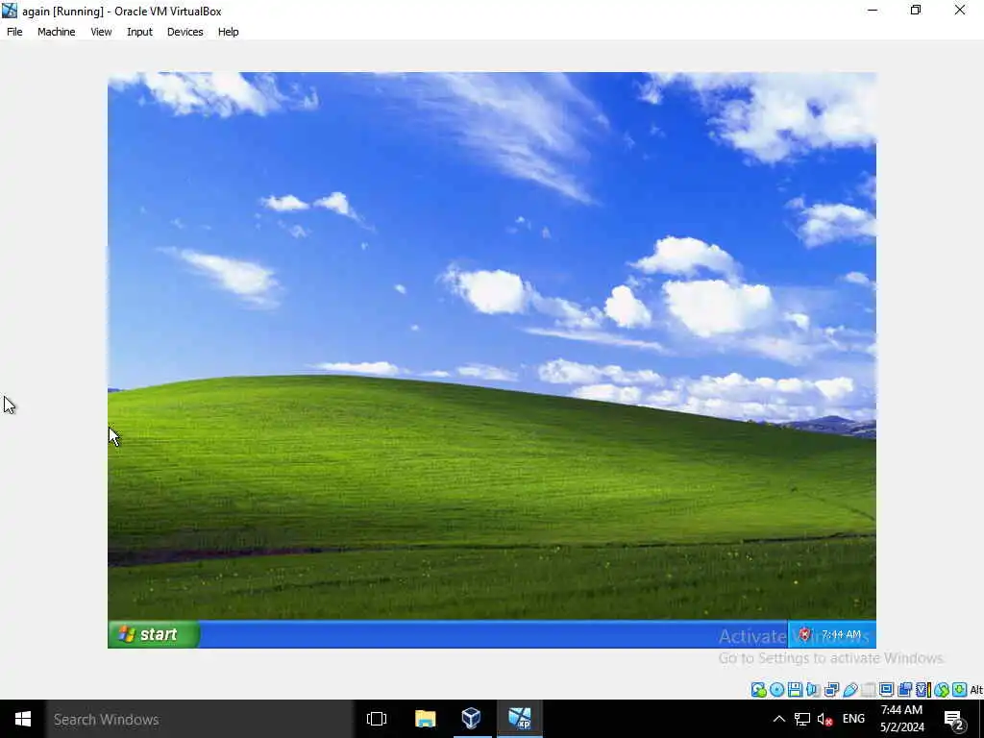
Task: Click the VirtualBox app icon in title bar
Action: (10, 11)
